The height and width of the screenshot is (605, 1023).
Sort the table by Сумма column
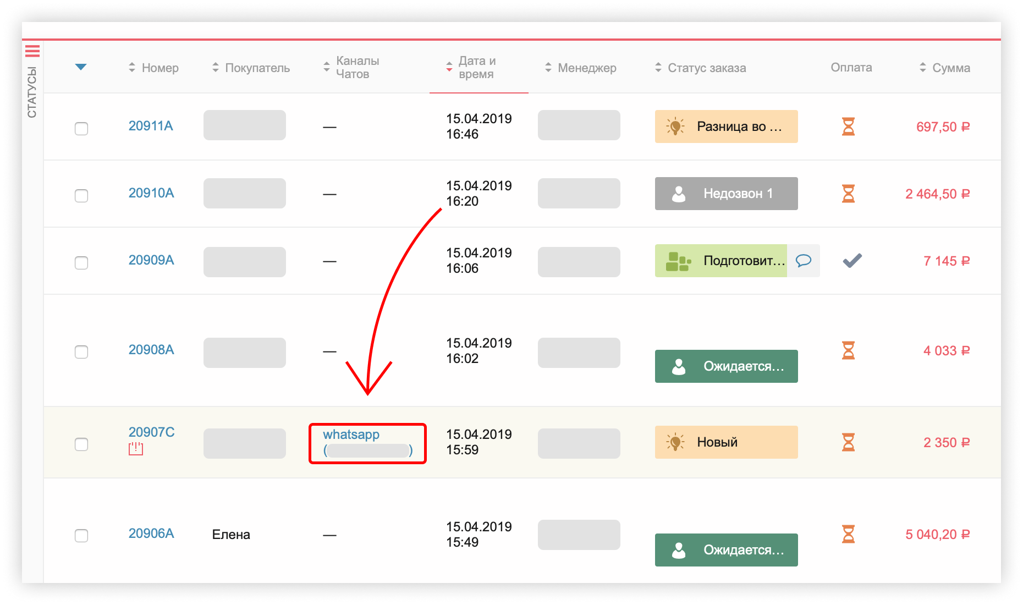(945, 68)
